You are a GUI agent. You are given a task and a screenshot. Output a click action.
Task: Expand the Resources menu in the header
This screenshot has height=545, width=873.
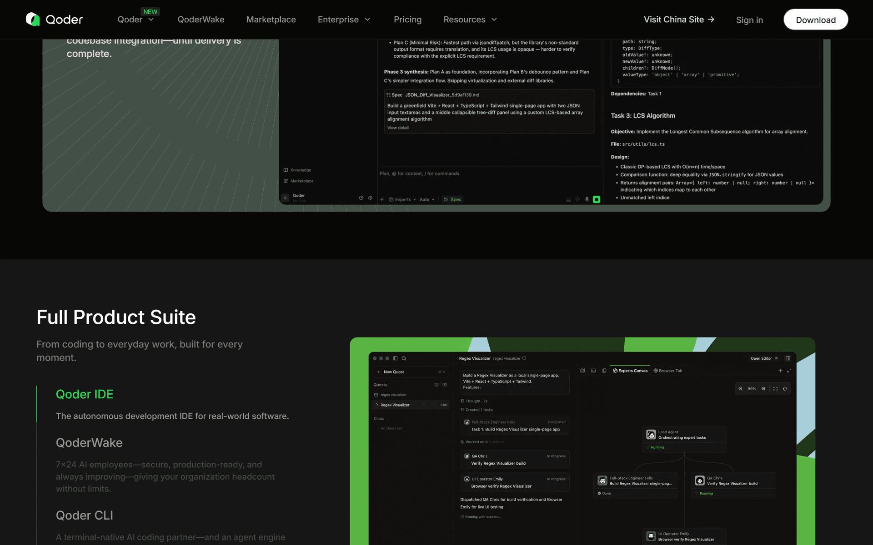pyautogui.click(x=470, y=20)
